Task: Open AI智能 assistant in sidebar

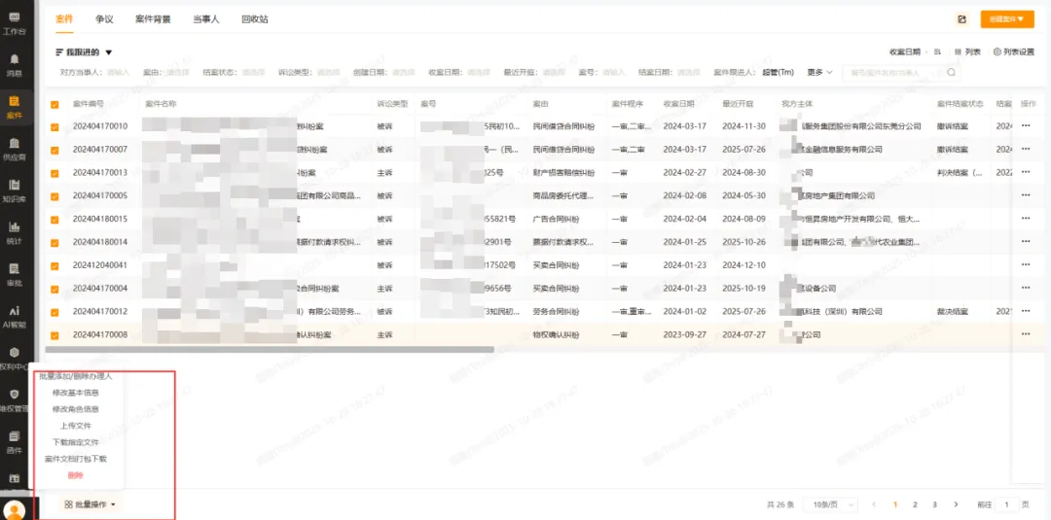Action: pos(15,315)
